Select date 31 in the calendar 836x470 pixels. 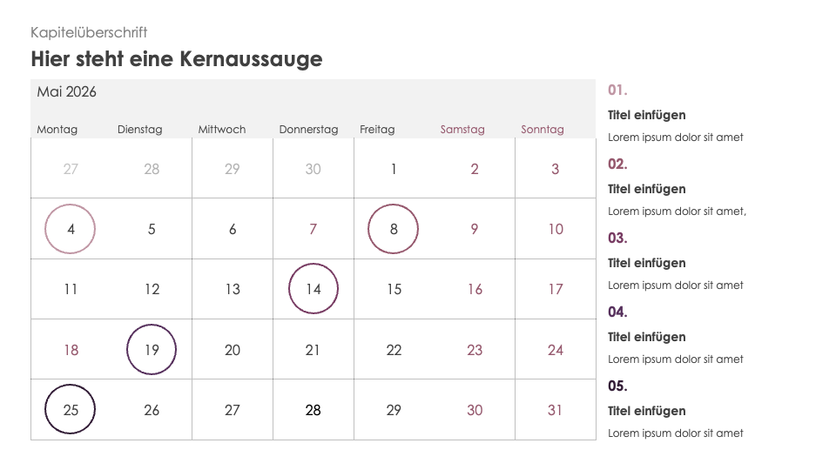coord(555,410)
